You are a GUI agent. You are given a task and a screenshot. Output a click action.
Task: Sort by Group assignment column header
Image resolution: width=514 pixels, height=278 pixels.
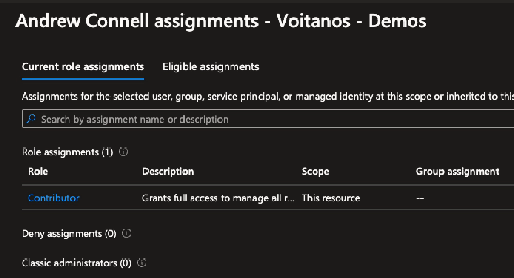[x=457, y=171]
